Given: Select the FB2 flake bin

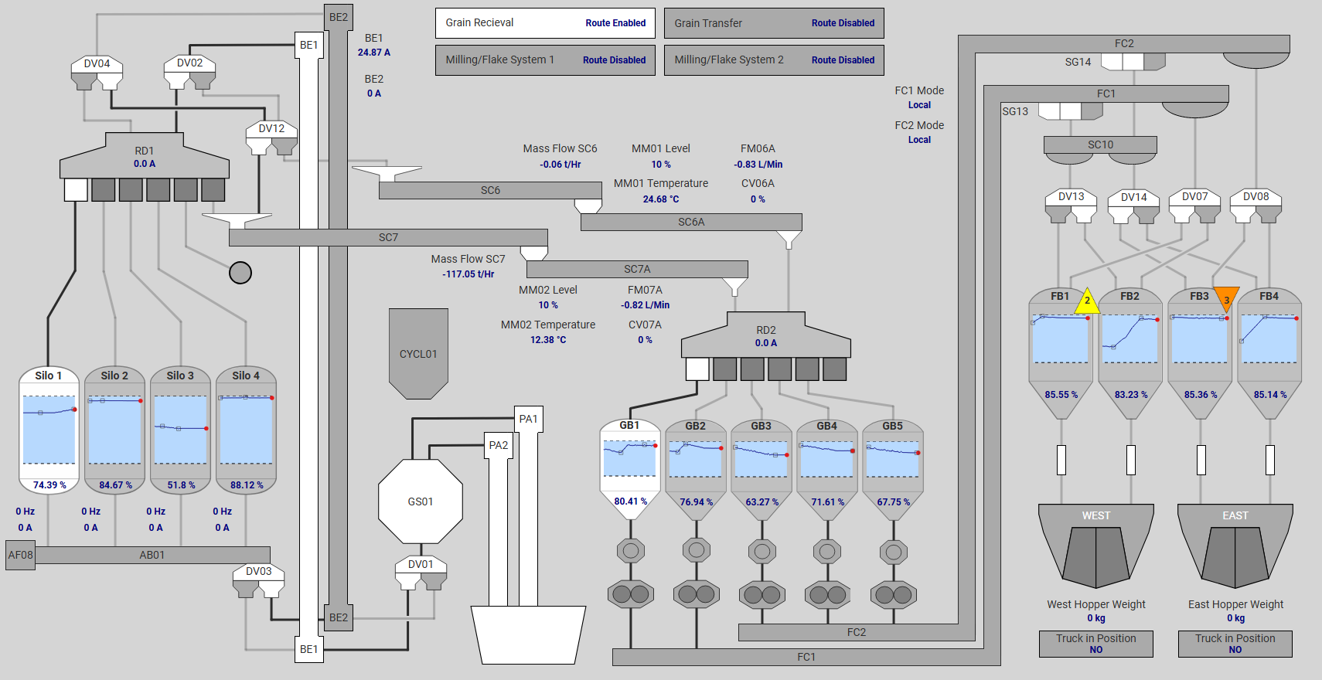Looking at the screenshot, I should tap(1130, 354).
